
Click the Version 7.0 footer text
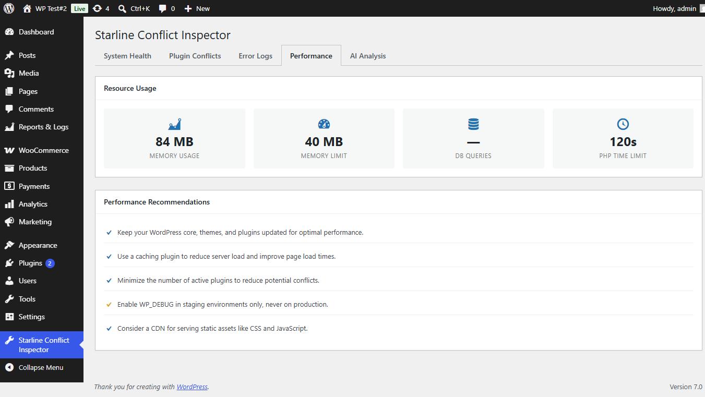click(686, 387)
